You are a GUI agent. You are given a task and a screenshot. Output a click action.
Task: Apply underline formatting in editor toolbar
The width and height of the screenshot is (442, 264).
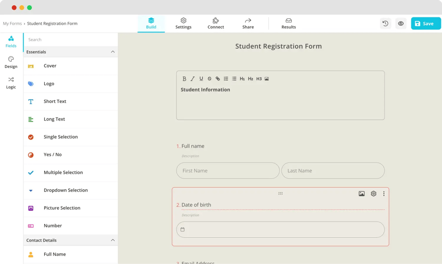pyautogui.click(x=201, y=79)
